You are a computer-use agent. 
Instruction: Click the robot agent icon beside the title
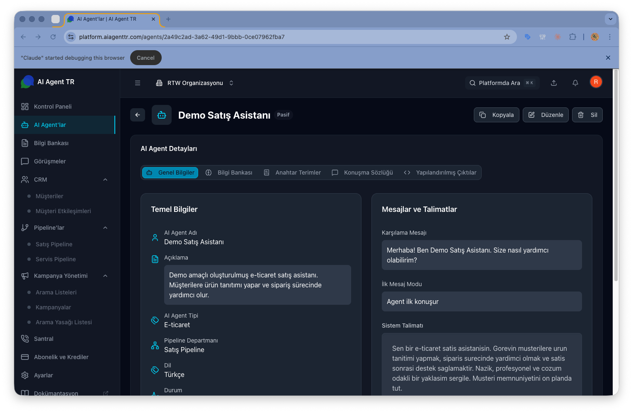[162, 115]
